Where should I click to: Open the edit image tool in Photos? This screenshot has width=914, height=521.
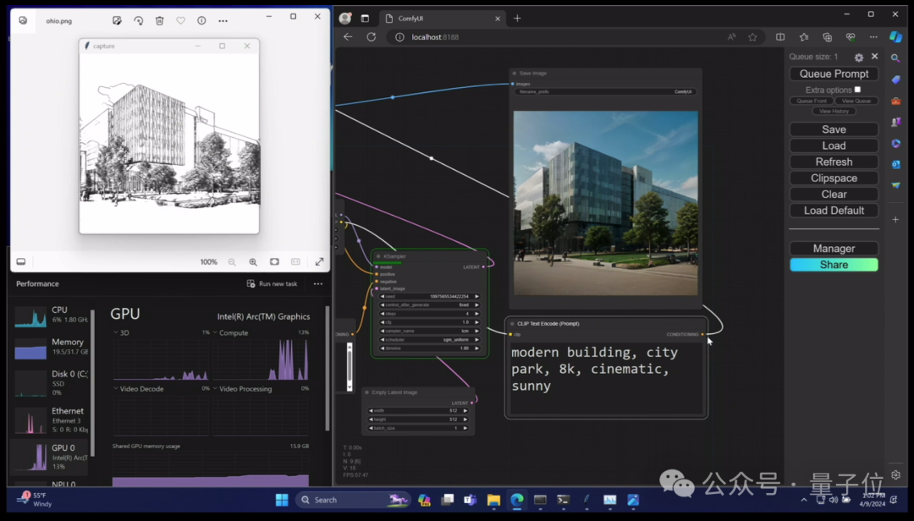[117, 20]
